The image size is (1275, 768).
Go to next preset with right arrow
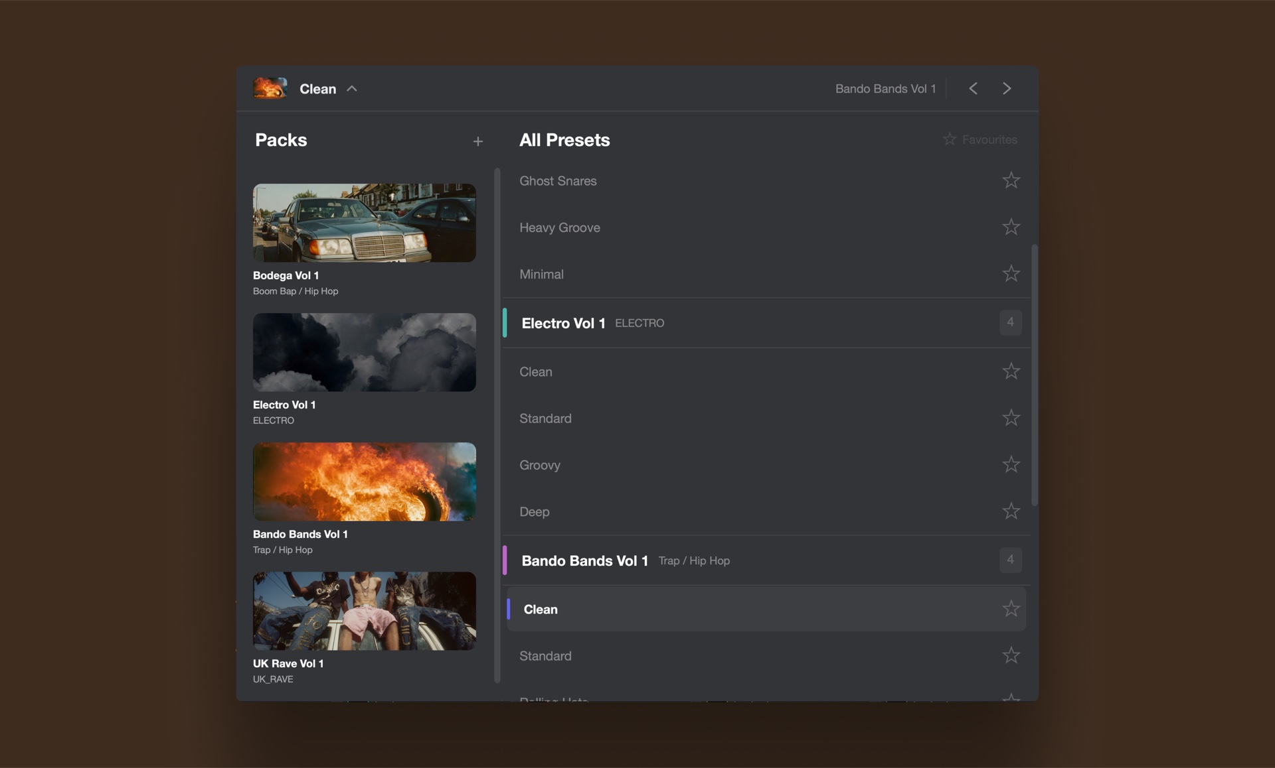(1007, 88)
